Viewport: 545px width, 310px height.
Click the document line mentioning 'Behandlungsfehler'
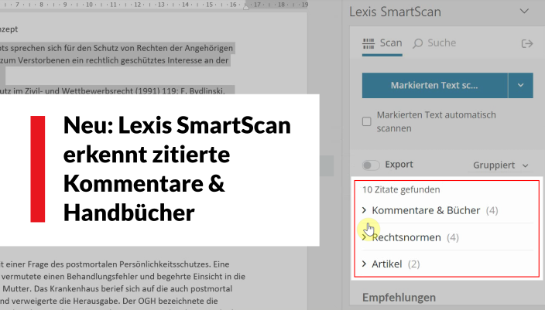click(122, 277)
